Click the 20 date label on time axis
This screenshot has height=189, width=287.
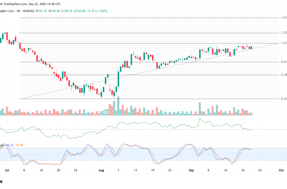coord(58,170)
